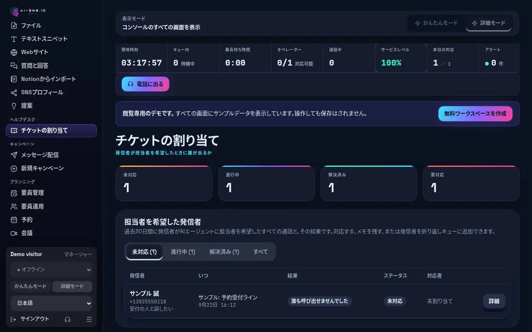This screenshot has width=532, height=332.
Task: Click the 質問と回答 chat icon
Action: (x=14, y=66)
